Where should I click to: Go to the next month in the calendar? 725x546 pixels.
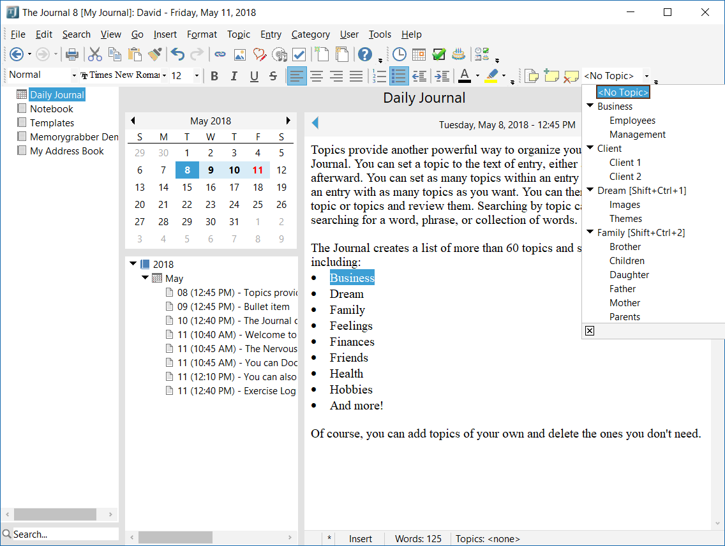(x=288, y=121)
